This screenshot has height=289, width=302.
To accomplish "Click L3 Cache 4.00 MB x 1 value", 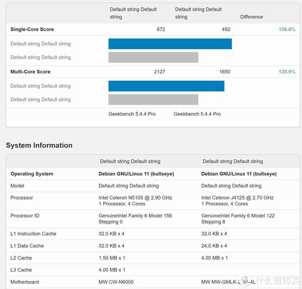I will coord(112,270).
